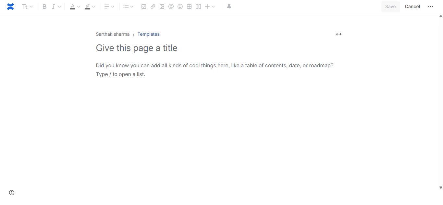Open the list formatting dropdown

click(x=128, y=6)
